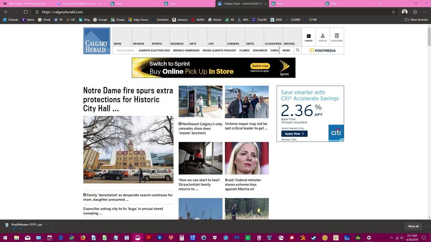Screen dimensions: 431x242
Task: Open the Historic City Hall photo
Action: coord(129,149)
